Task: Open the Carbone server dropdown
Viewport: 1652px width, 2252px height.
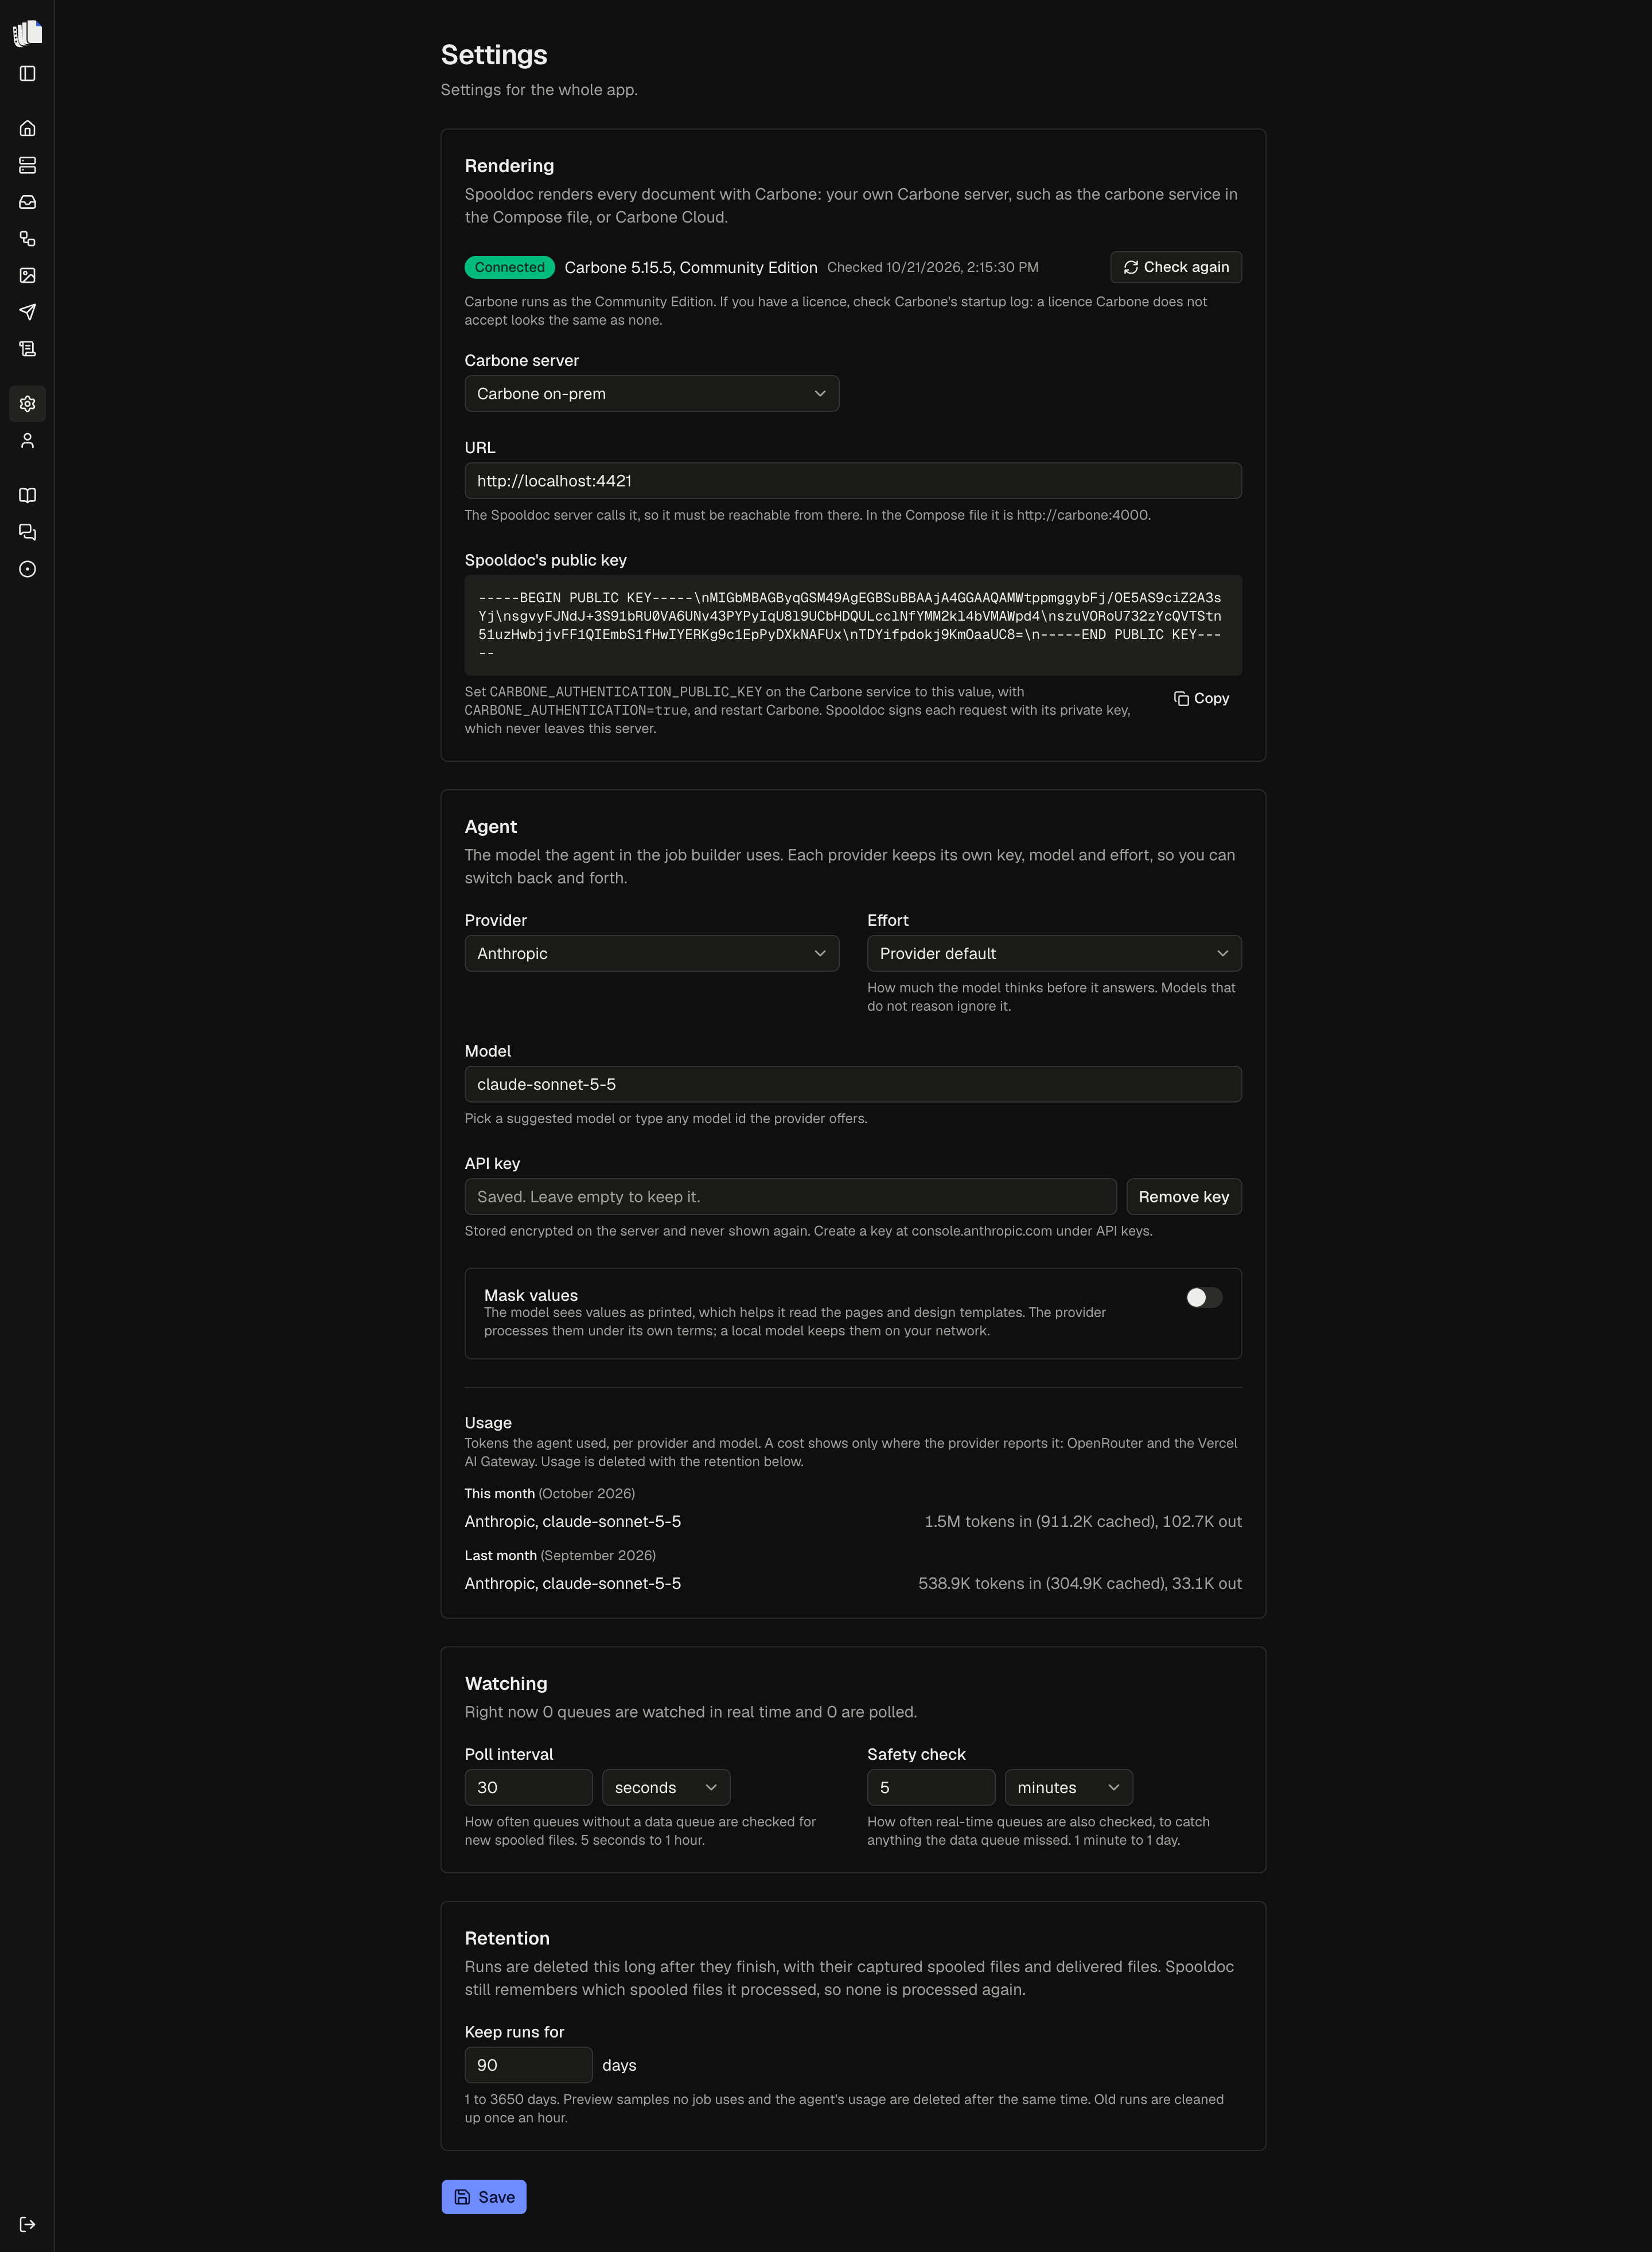Action: coord(651,394)
